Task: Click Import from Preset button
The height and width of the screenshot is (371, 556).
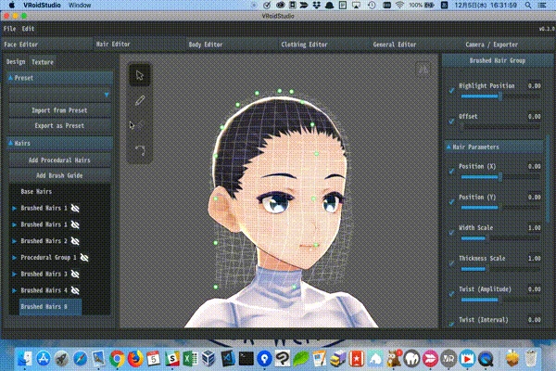Action: click(59, 110)
